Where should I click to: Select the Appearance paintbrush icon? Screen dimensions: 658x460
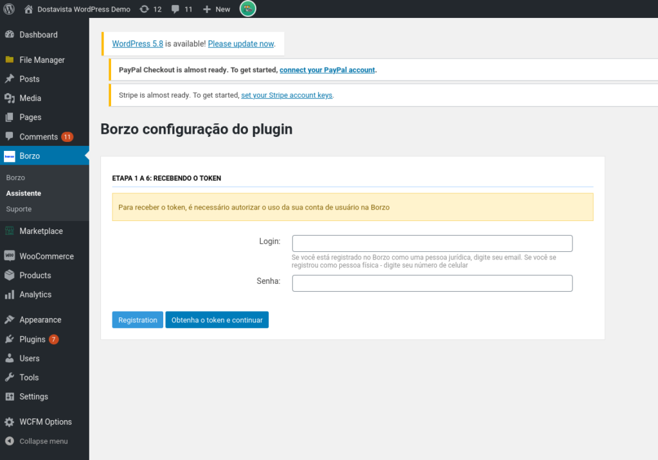coord(10,319)
